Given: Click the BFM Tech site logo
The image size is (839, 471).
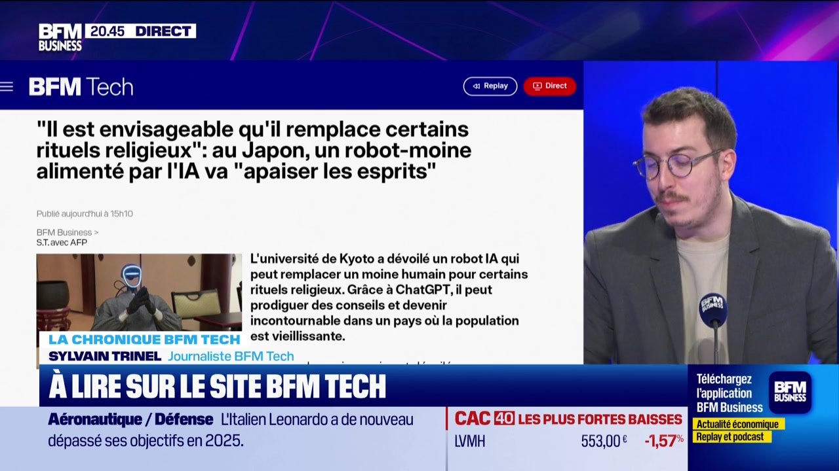Looking at the screenshot, I should click(x=81, y=86).
